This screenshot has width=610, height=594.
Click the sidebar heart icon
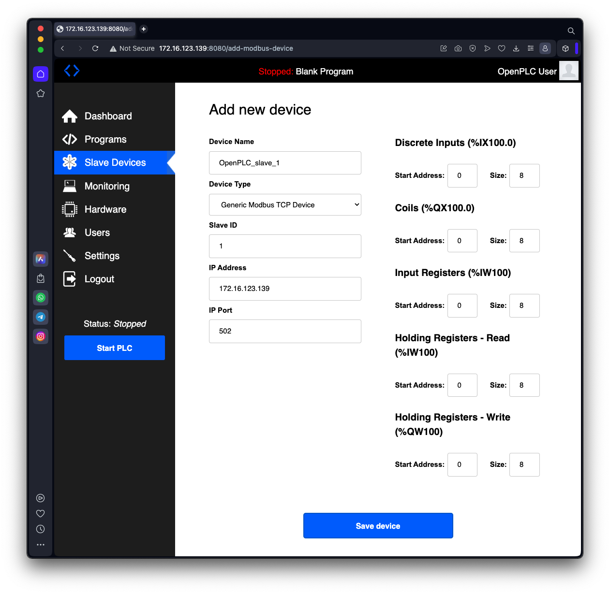pos(41,514)
